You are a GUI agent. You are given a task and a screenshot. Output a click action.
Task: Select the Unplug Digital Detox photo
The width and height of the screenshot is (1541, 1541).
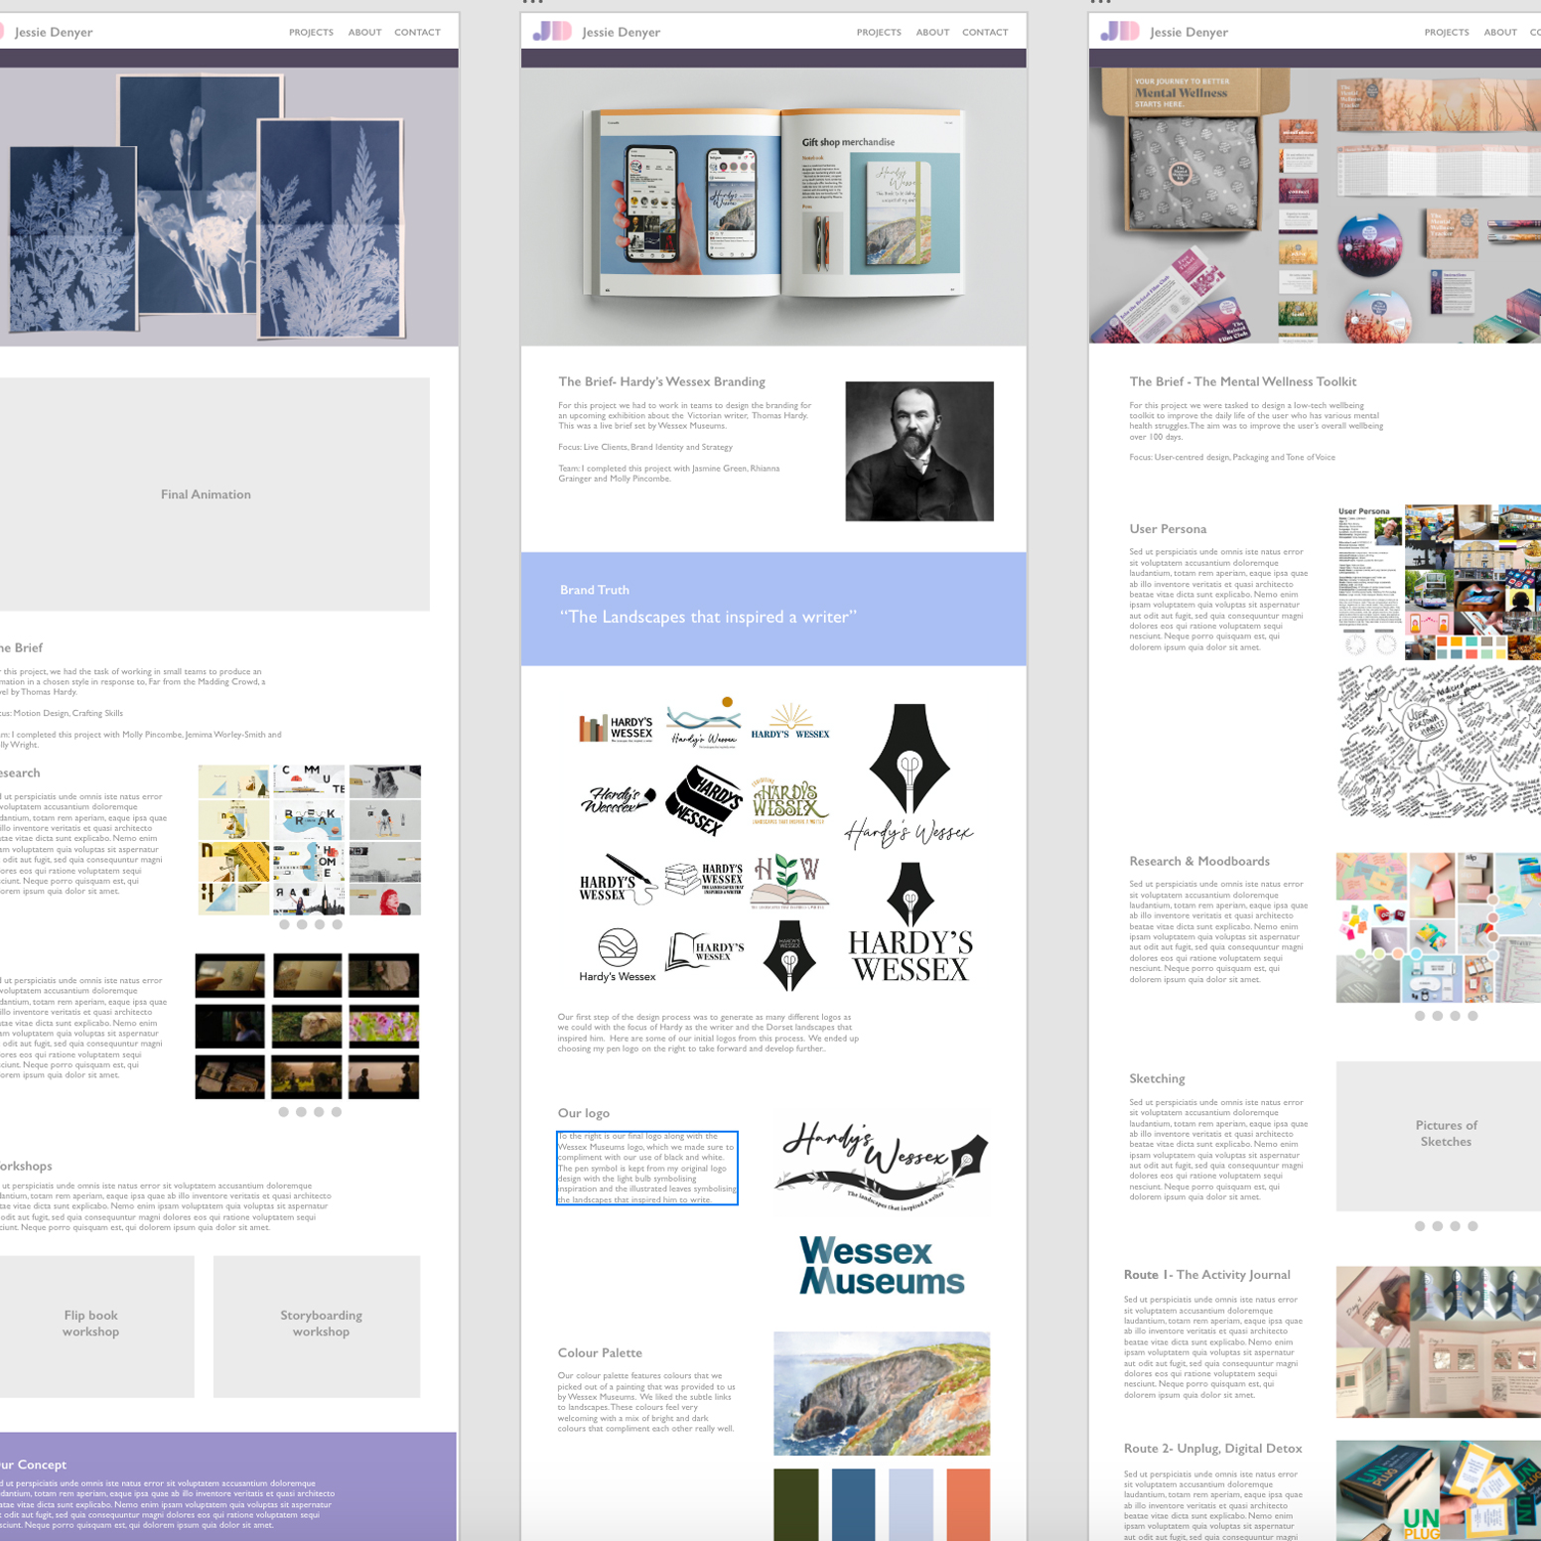click(x=1439, y=1490)
